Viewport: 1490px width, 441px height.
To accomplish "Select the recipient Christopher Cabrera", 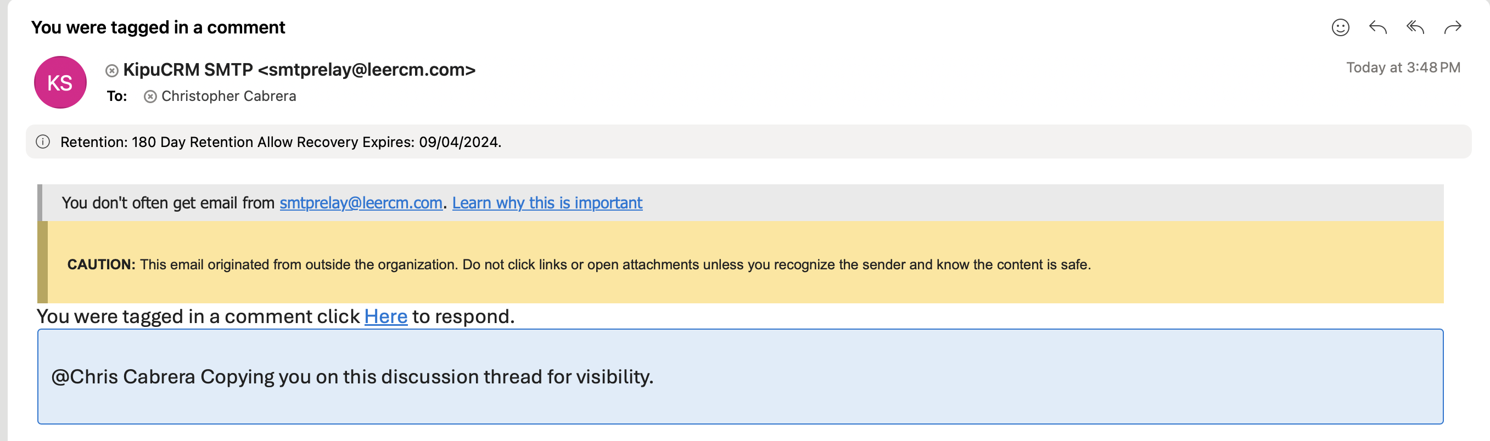I will tap(228, 96).
